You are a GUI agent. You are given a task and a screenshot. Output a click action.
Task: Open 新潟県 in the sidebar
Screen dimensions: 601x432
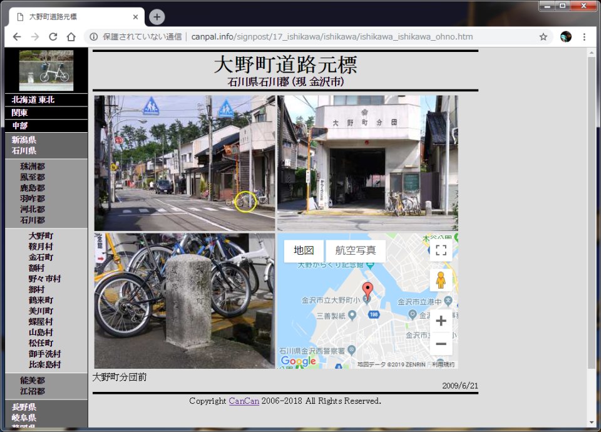click(24, 140)
